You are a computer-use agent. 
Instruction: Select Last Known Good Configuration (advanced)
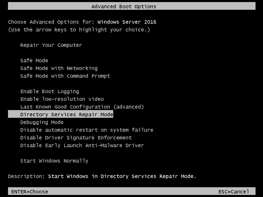(82, 107)
